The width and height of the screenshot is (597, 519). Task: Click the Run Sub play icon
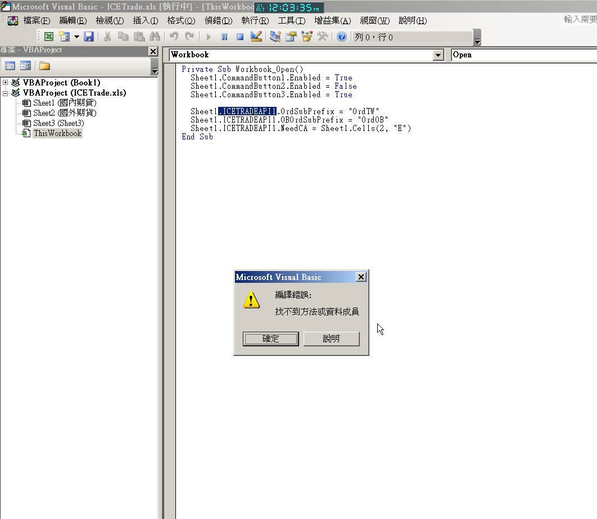coord(208,37)
